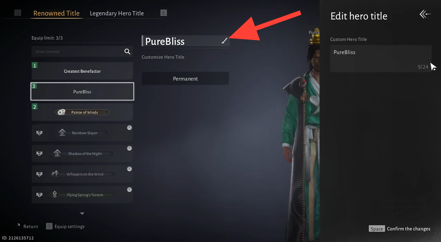Switch to the Legendary Hero Title tab
The height and width of the screenshot is (242, 441).
tap(117, 13)
